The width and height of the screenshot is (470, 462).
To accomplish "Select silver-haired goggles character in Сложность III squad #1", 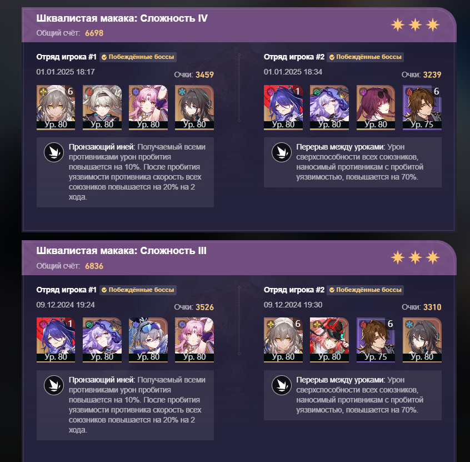I will (x=148, y=340).
